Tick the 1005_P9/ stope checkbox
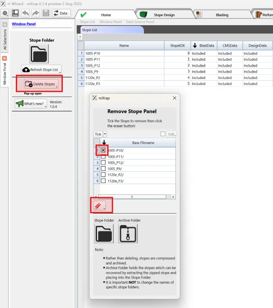273x308 pixels. (103, 168)
